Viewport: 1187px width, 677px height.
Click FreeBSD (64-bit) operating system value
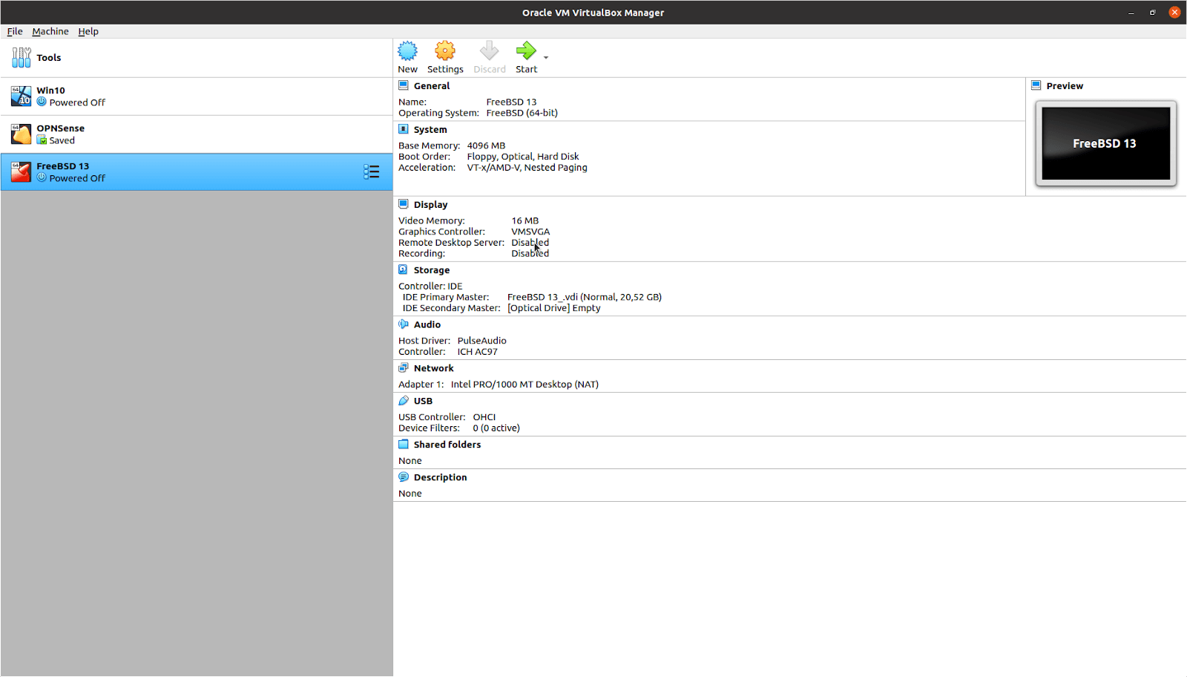pyautogui.click(x=522, y=114)
